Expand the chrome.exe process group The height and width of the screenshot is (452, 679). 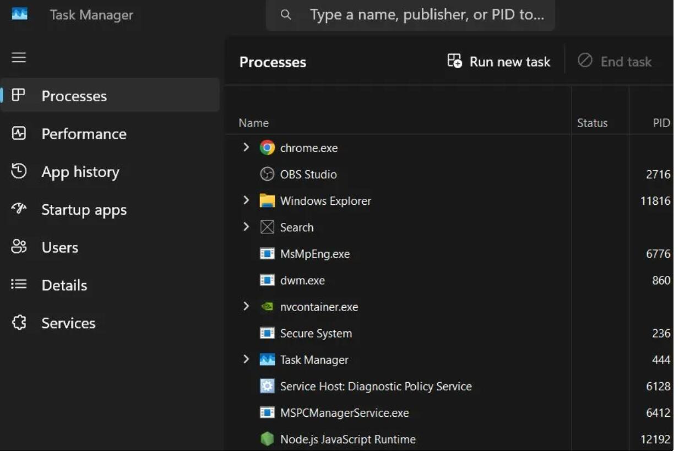tap(246, 148)
